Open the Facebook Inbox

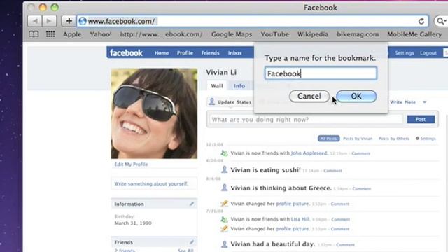tap(235, 53)
